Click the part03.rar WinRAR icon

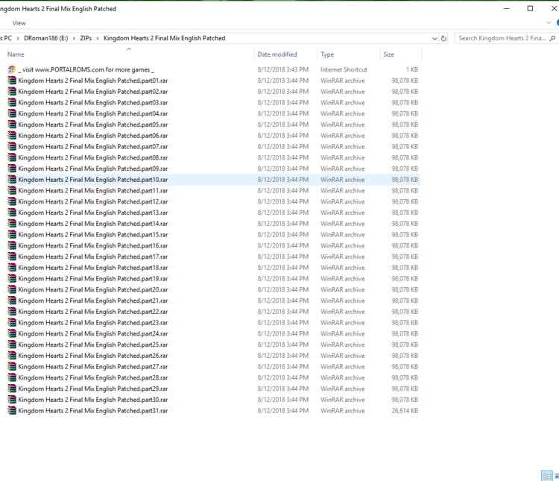[x=12, y=103]
